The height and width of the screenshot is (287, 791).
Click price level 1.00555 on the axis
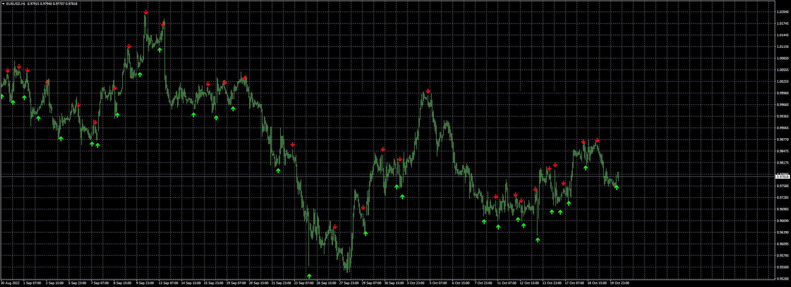[782, 70]
